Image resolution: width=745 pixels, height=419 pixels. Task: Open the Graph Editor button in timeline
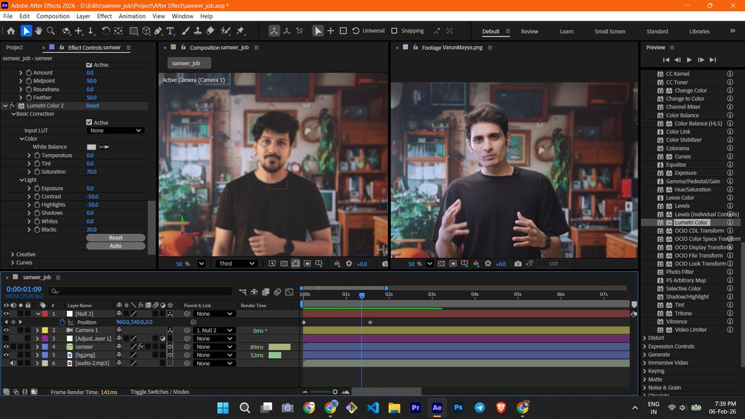(290, 291)
